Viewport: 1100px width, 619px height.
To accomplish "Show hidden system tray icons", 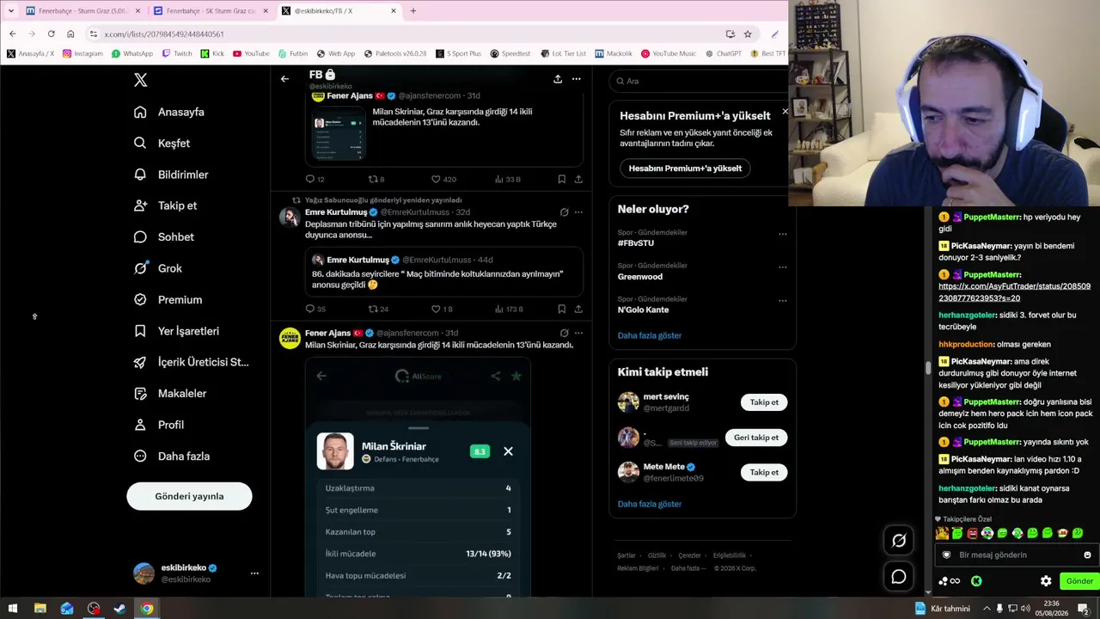I will pos(987,609).
